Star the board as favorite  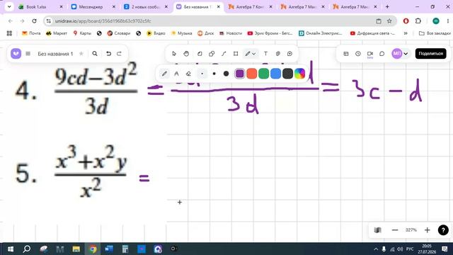[81, 54]
